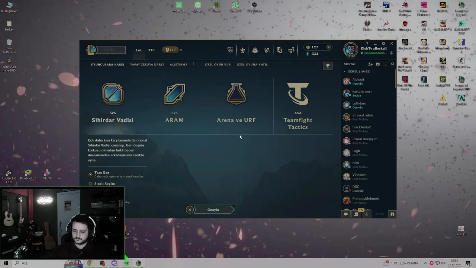This screenshot has height=268, width=476.
Task: Open the LoR external link button
Action: click(172, 50)
